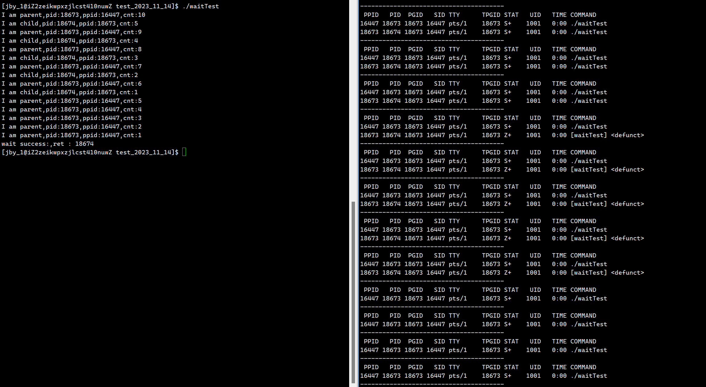Click the parent output line ending cnt:4
Viewport: 706px width, 387px height.
click(72, 109)
